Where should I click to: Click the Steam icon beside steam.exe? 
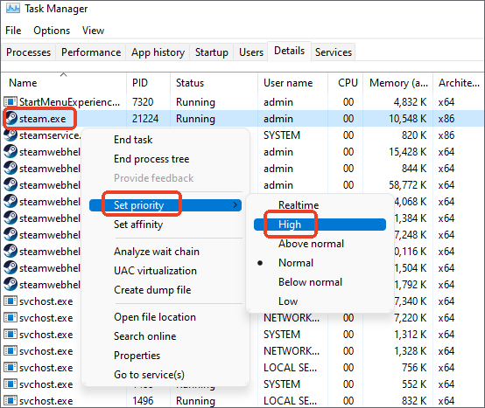point(11,118)
